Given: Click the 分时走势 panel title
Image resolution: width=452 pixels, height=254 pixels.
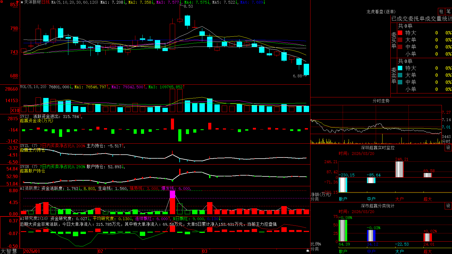Looking at the screenshot, I should pos(381,101).
